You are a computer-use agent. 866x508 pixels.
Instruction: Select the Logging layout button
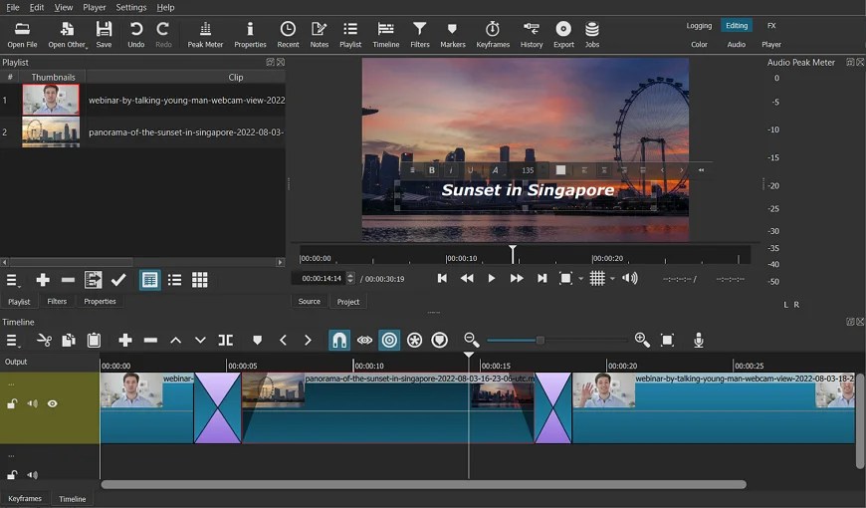tap(699, 26)
